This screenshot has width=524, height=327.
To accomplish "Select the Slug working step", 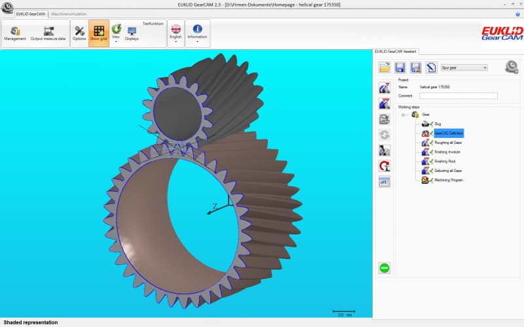I will click(438, 124).
